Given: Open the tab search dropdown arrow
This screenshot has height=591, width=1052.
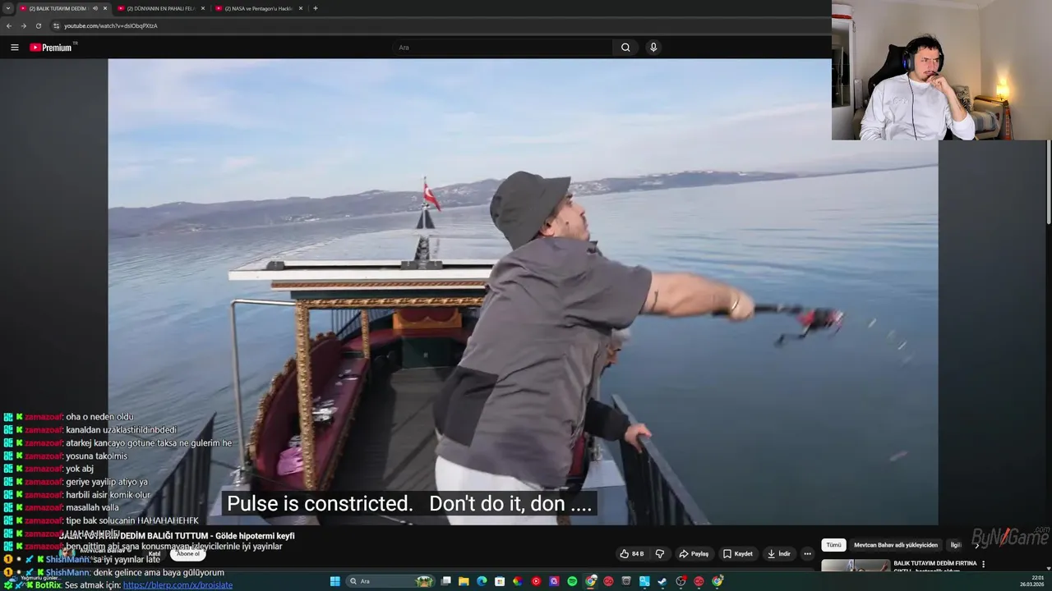Looking at the screenshot, I should [x=7, y=8].
